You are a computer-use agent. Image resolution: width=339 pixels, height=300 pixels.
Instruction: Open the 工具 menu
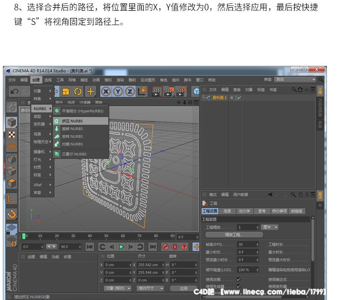pos(60,80)
